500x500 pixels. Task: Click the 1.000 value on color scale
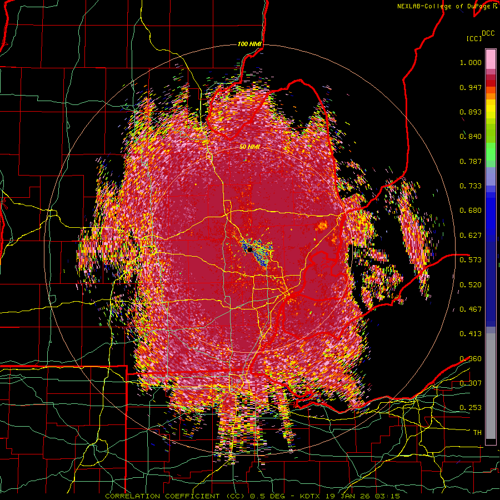click(471, 62)
